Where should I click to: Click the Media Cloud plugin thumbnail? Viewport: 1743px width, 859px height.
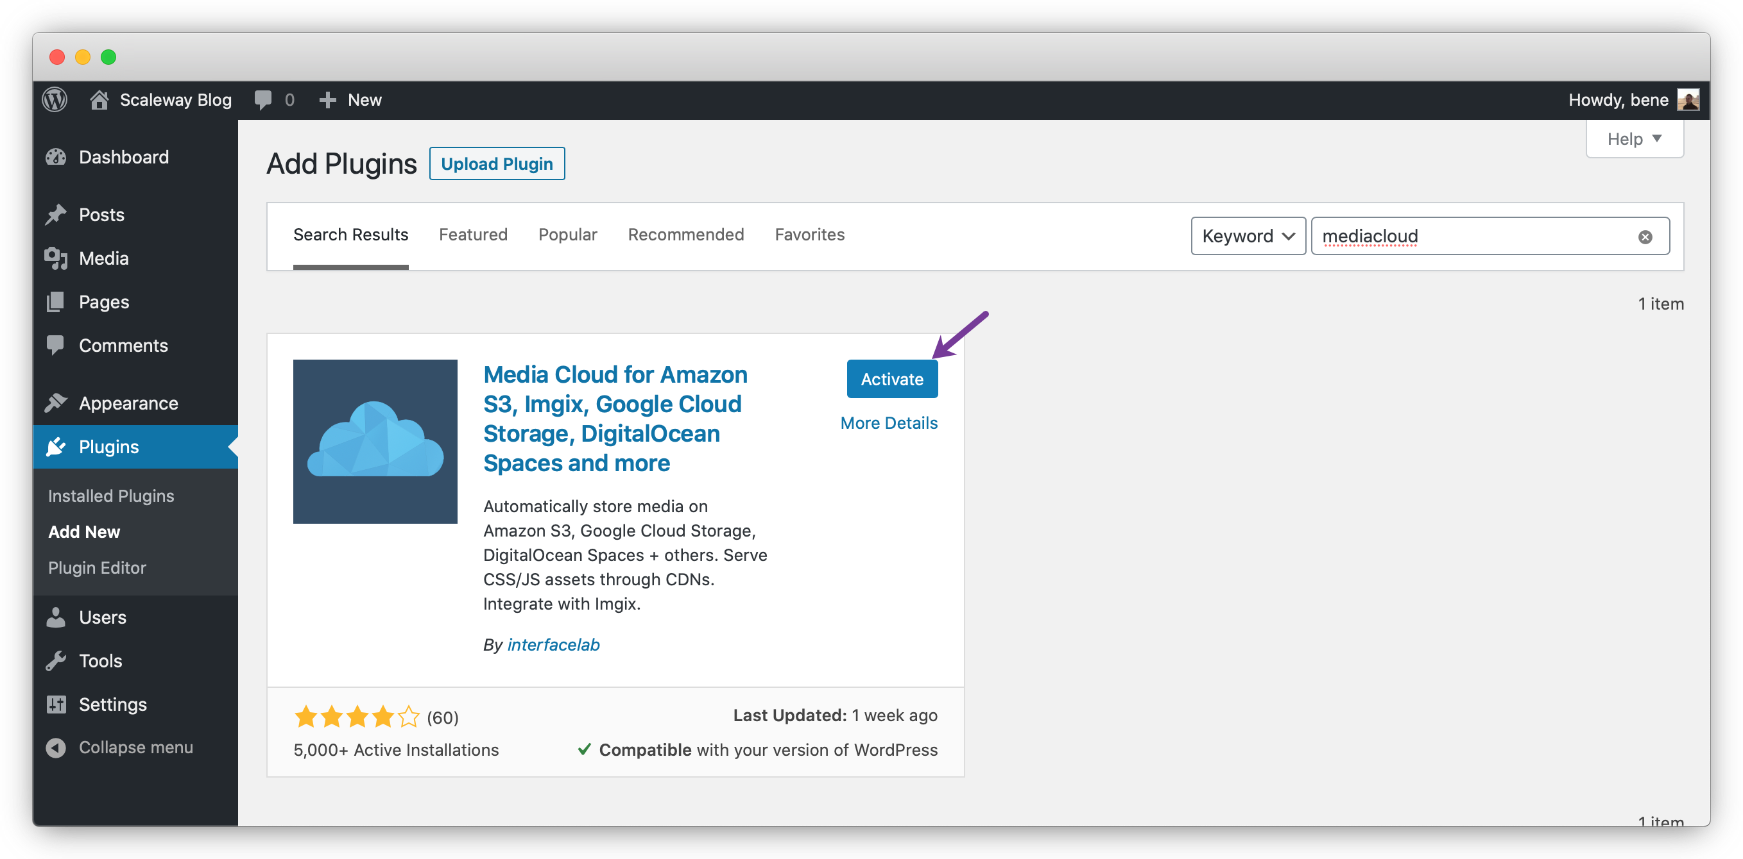[375, 441]
